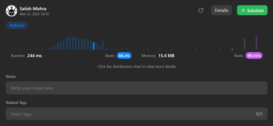Click the 244 ms runtime value
Image resolution: width=273 pixels, height=126 pixels.
(x=34, y=56)
